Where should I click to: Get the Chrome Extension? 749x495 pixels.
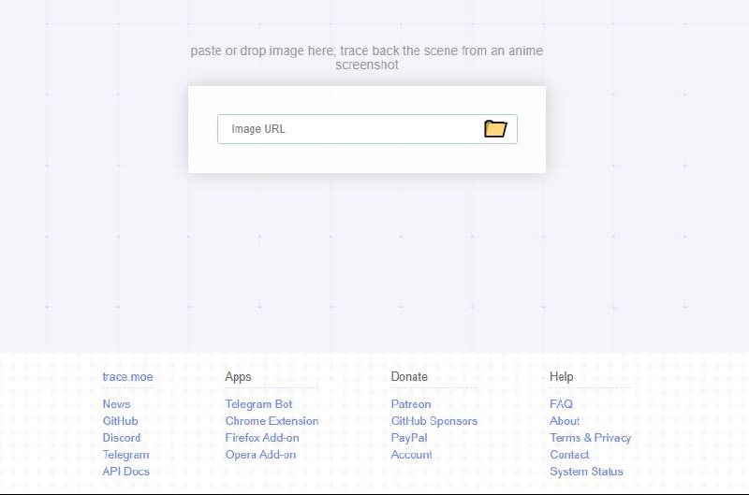(272, 421)
